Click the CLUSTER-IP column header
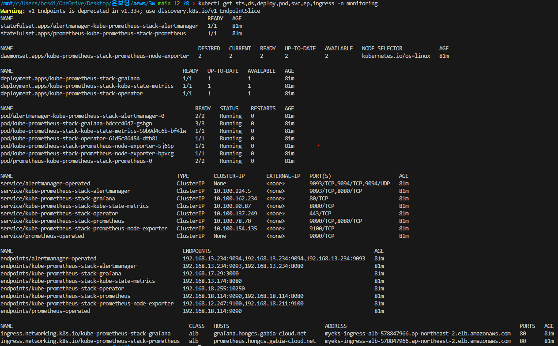The image size is (558, 346). pos(229,176)
